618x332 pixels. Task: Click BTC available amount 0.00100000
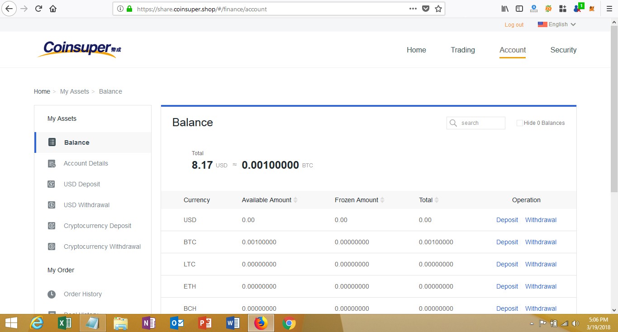(259, 242)
